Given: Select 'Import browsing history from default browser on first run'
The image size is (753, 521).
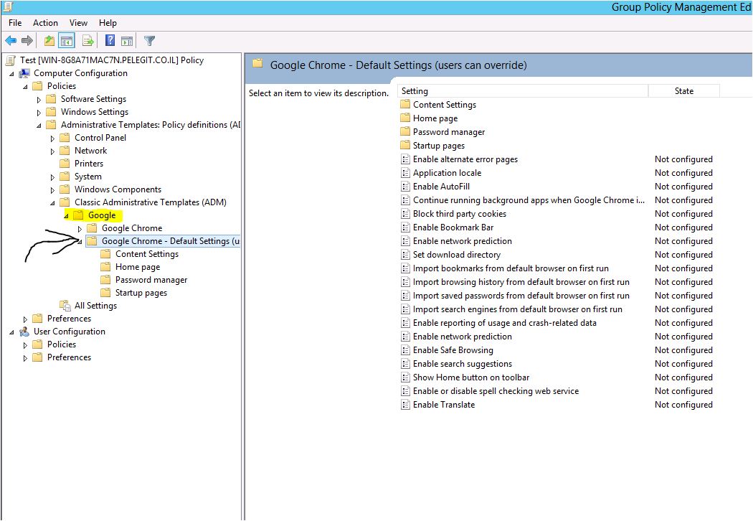Looking at the screenshot, I should tap(521, 282).
